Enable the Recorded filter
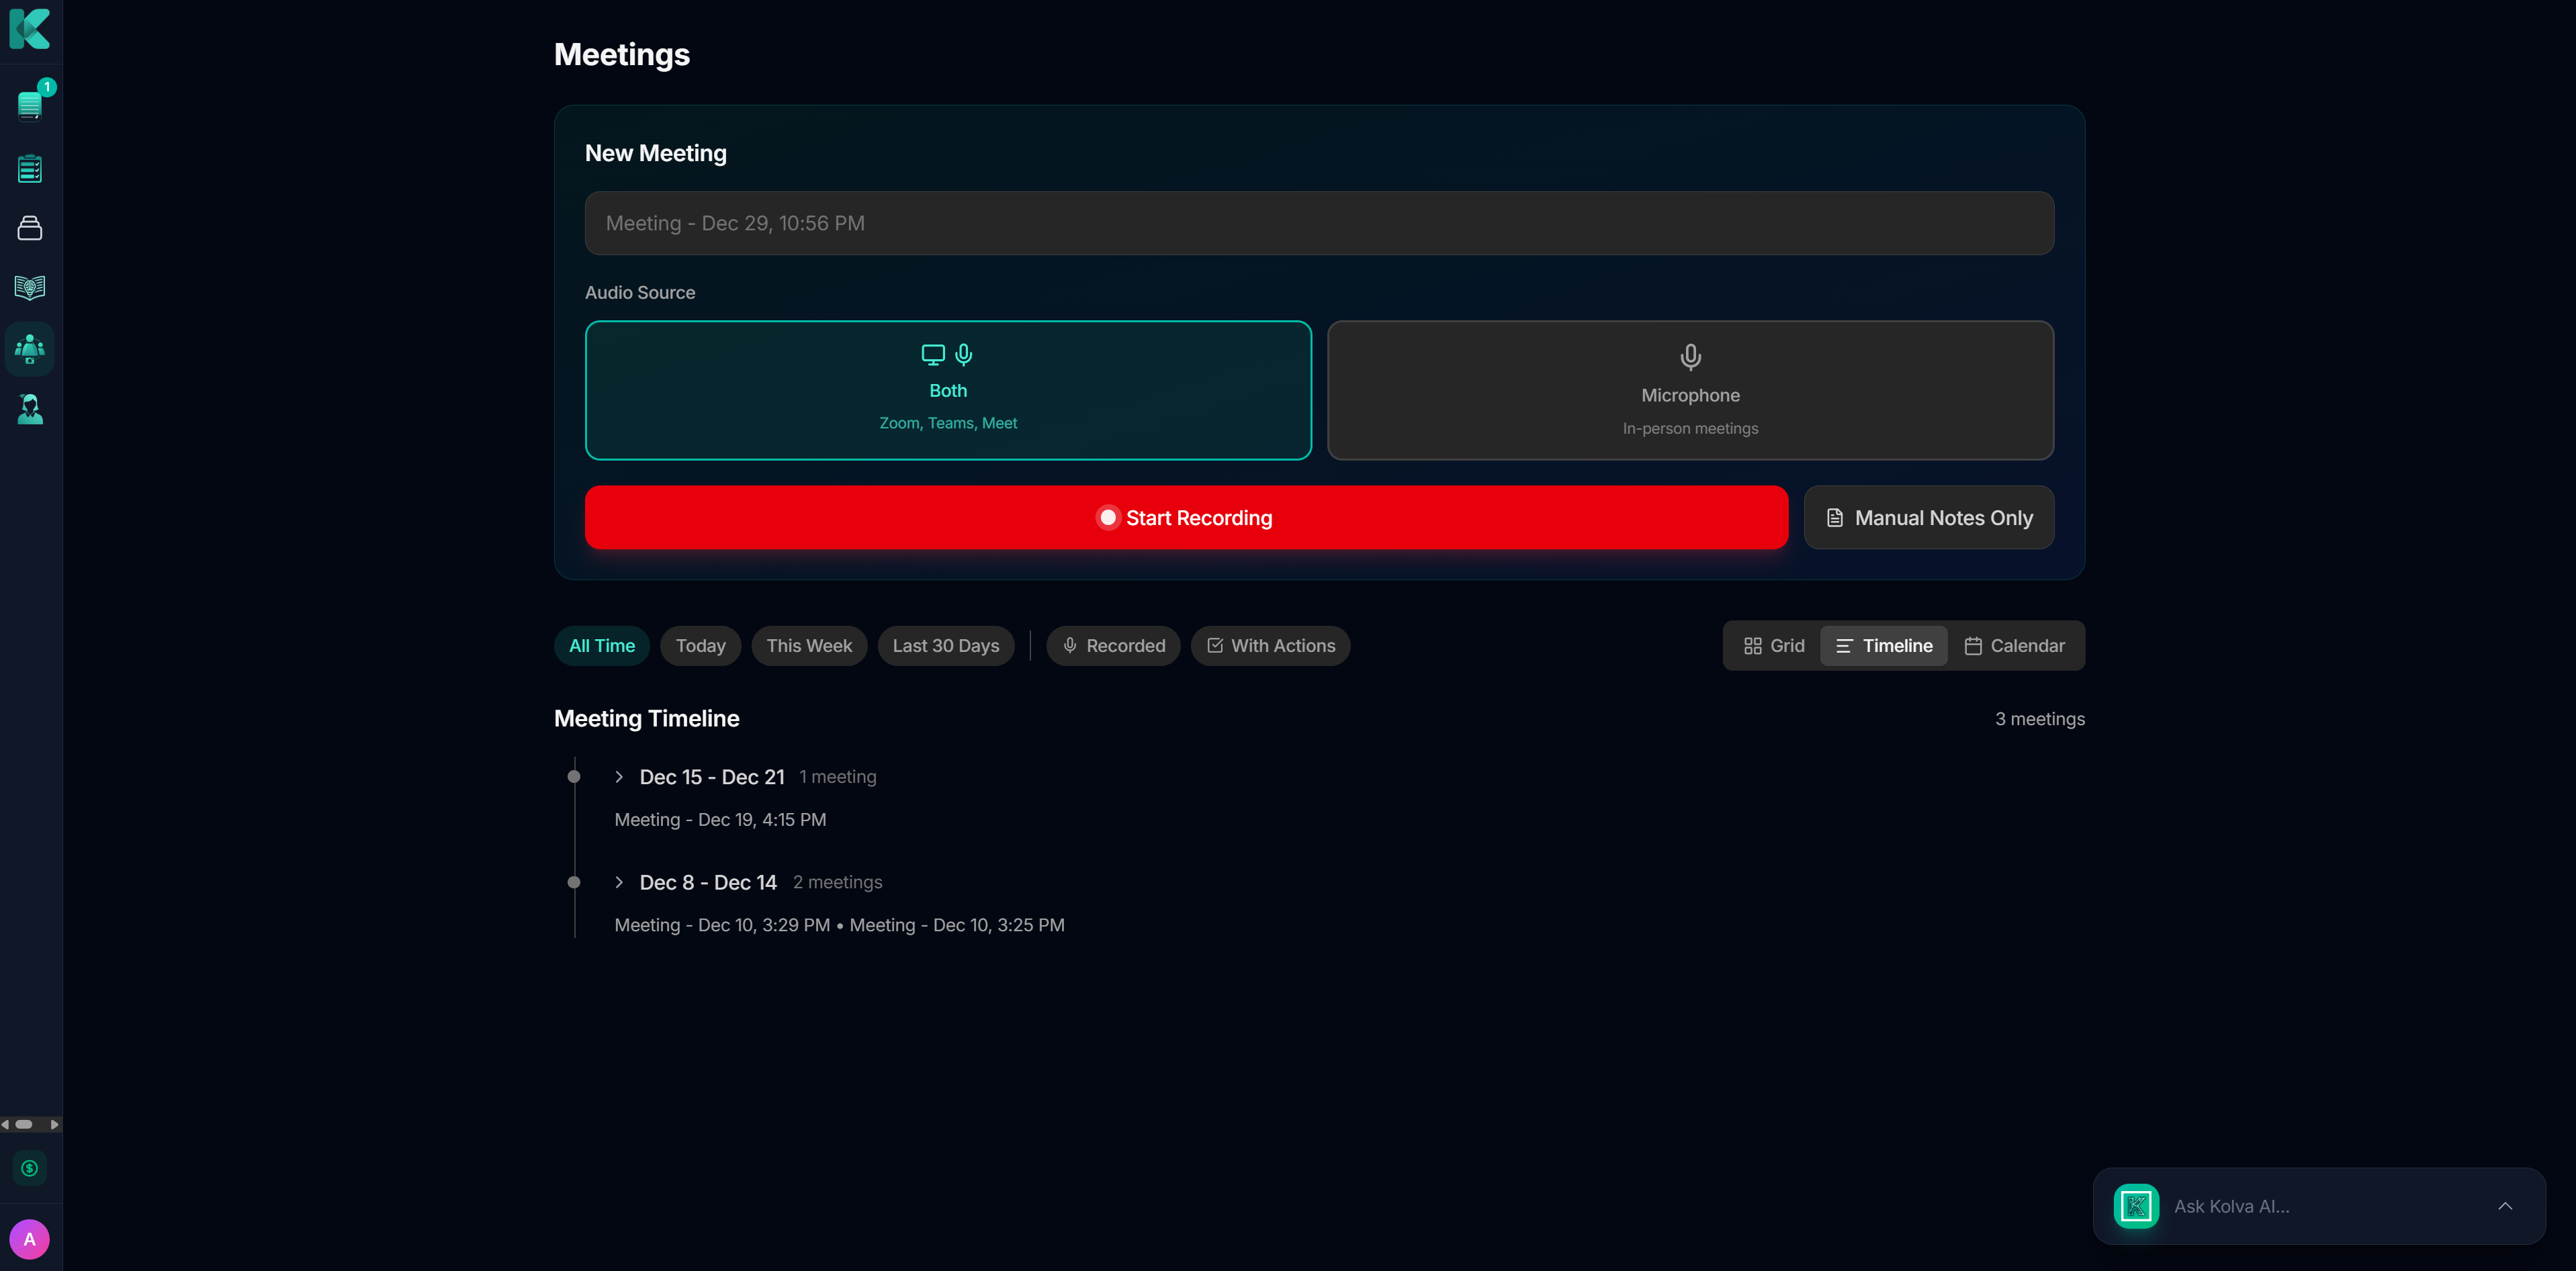This screenshot has height=1271, width=2576. 1113,645
